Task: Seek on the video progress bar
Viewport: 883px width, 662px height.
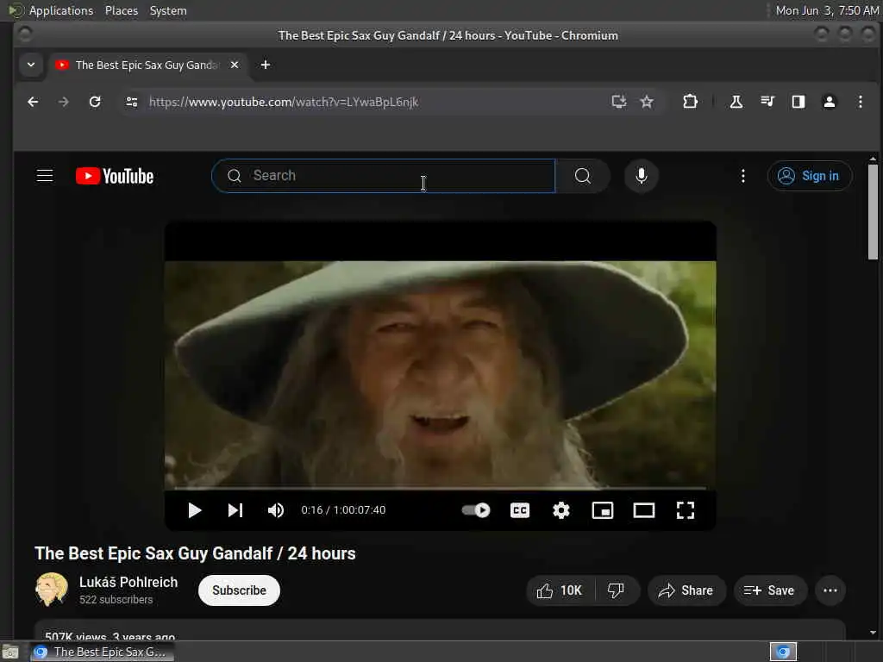Action: tap(440, 488)
